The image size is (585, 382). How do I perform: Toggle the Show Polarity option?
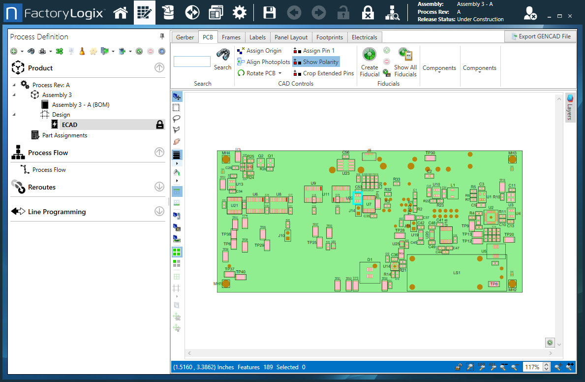point(315,62)
